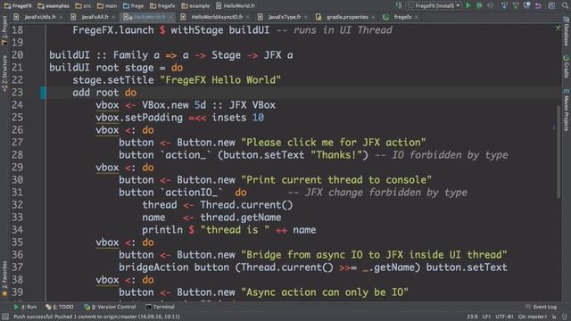Click fregefx folder breadcrumb
This screenshot has width=571, height=321.
pos(162,6)
